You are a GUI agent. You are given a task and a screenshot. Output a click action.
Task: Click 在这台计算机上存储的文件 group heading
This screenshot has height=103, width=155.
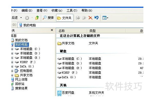[x=80, y=36]
